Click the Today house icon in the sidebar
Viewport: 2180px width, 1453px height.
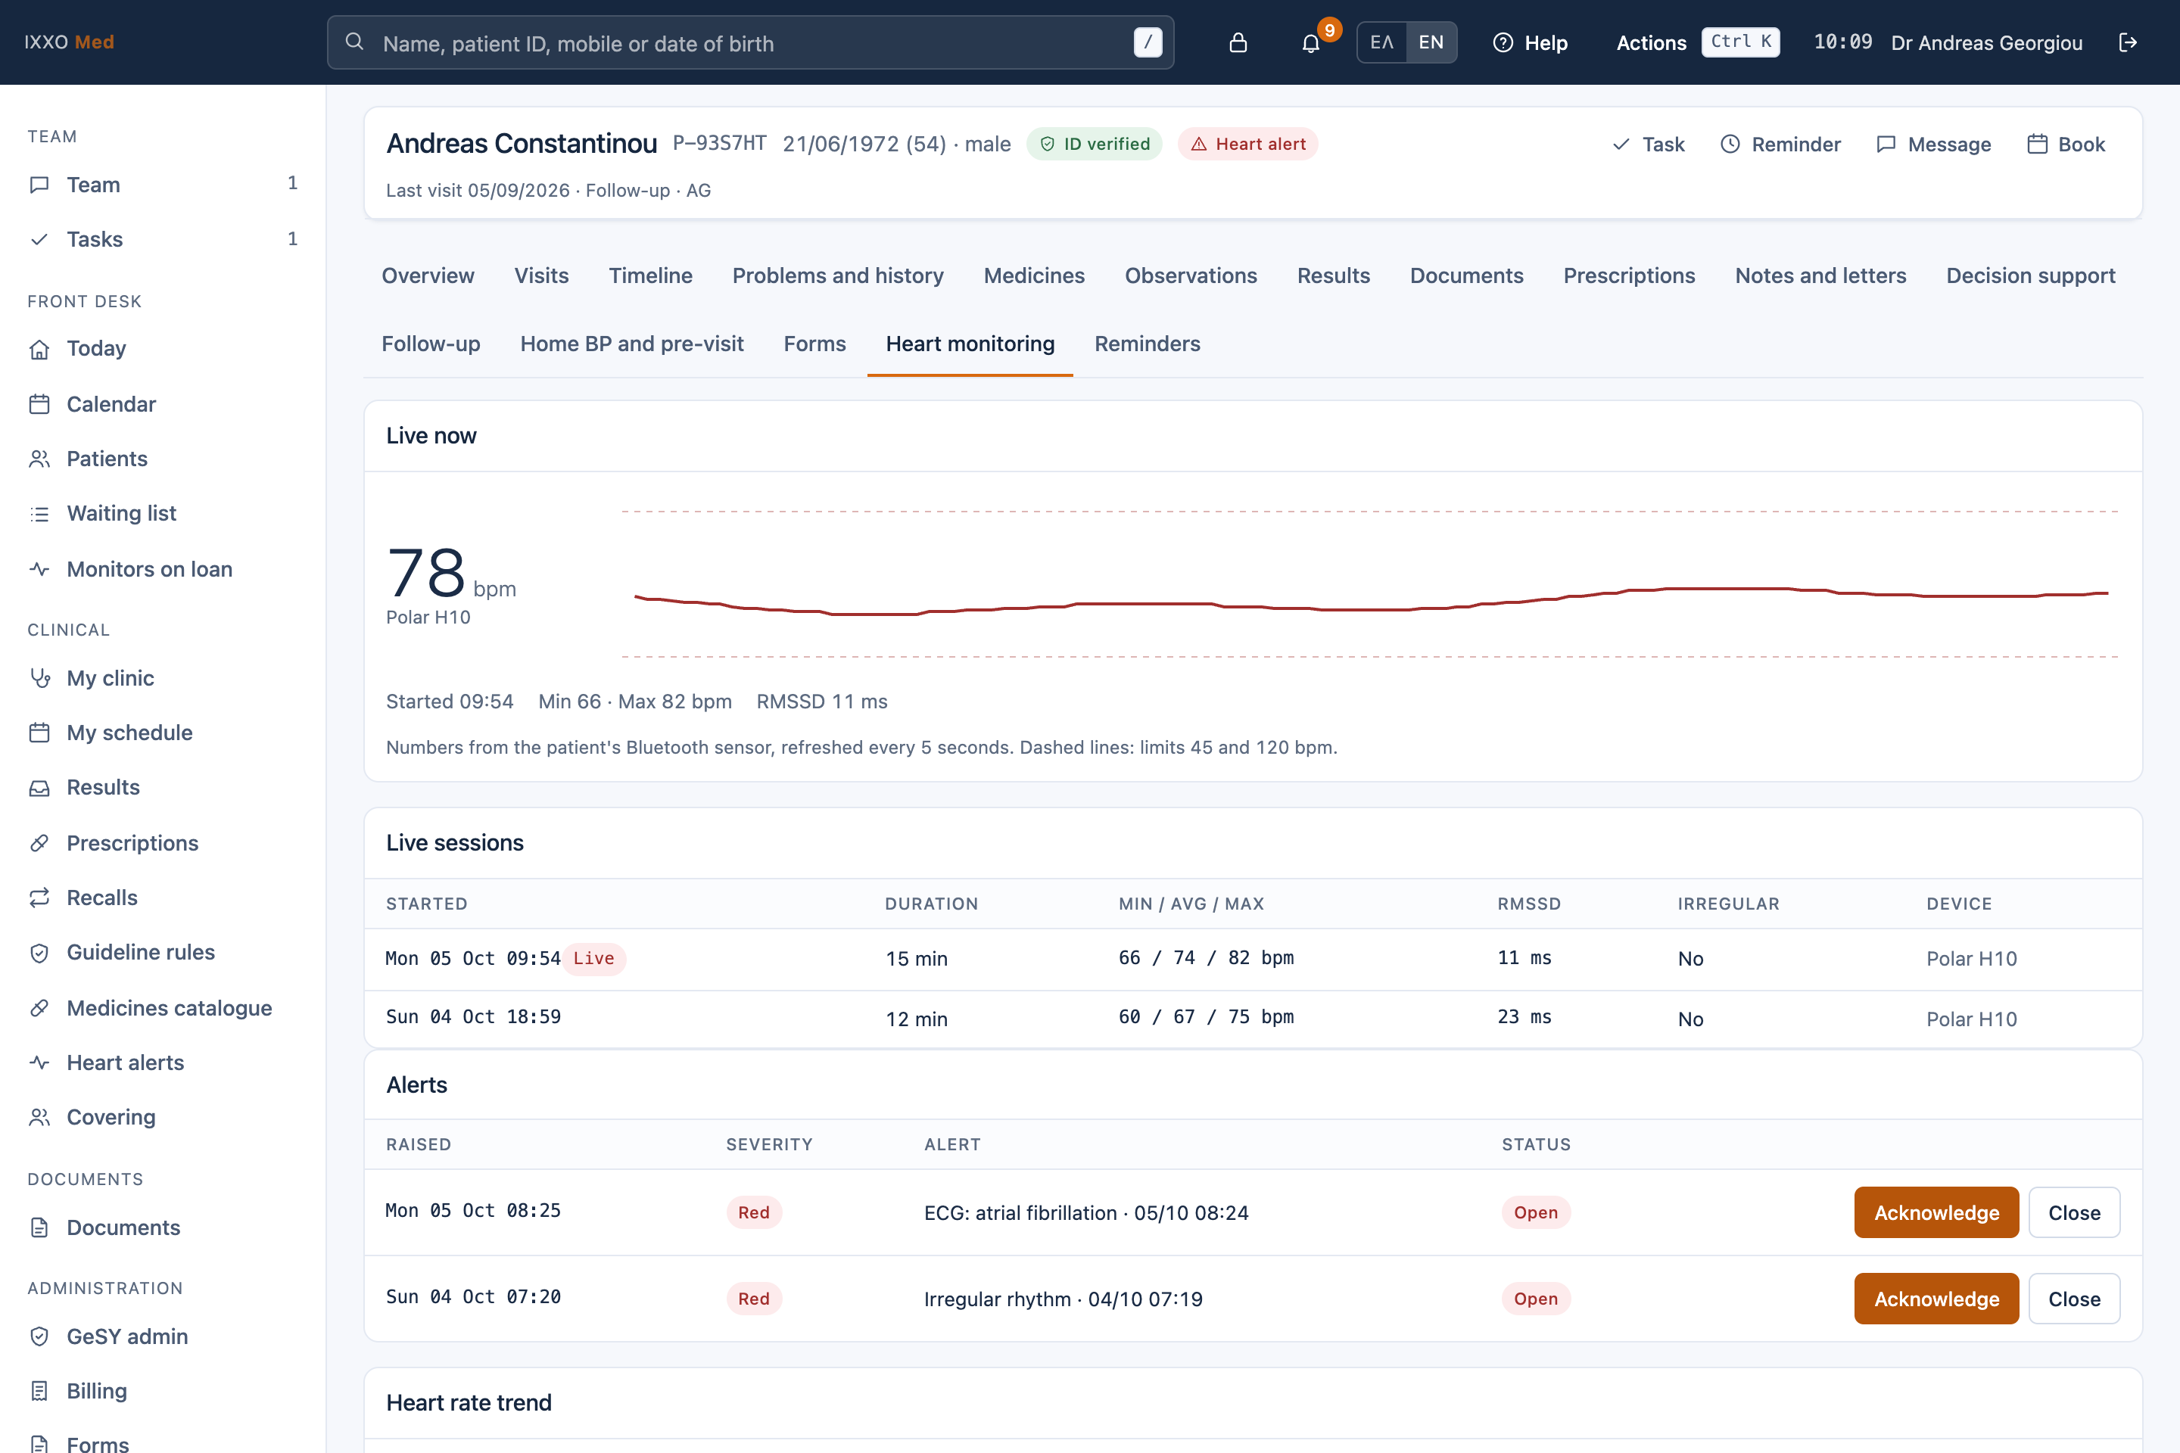[39, 350]
